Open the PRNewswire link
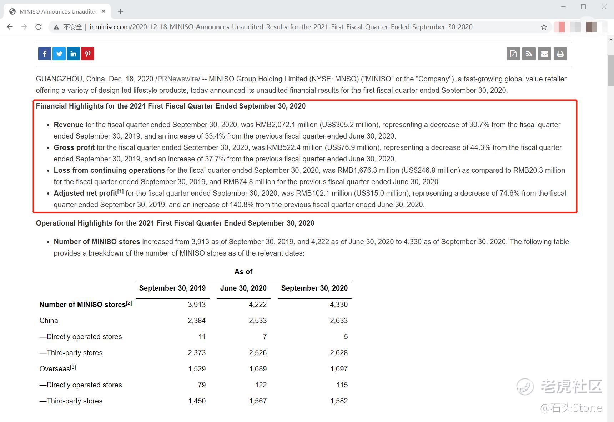Viewport: 614px width, 422px height. click(177, 79)
